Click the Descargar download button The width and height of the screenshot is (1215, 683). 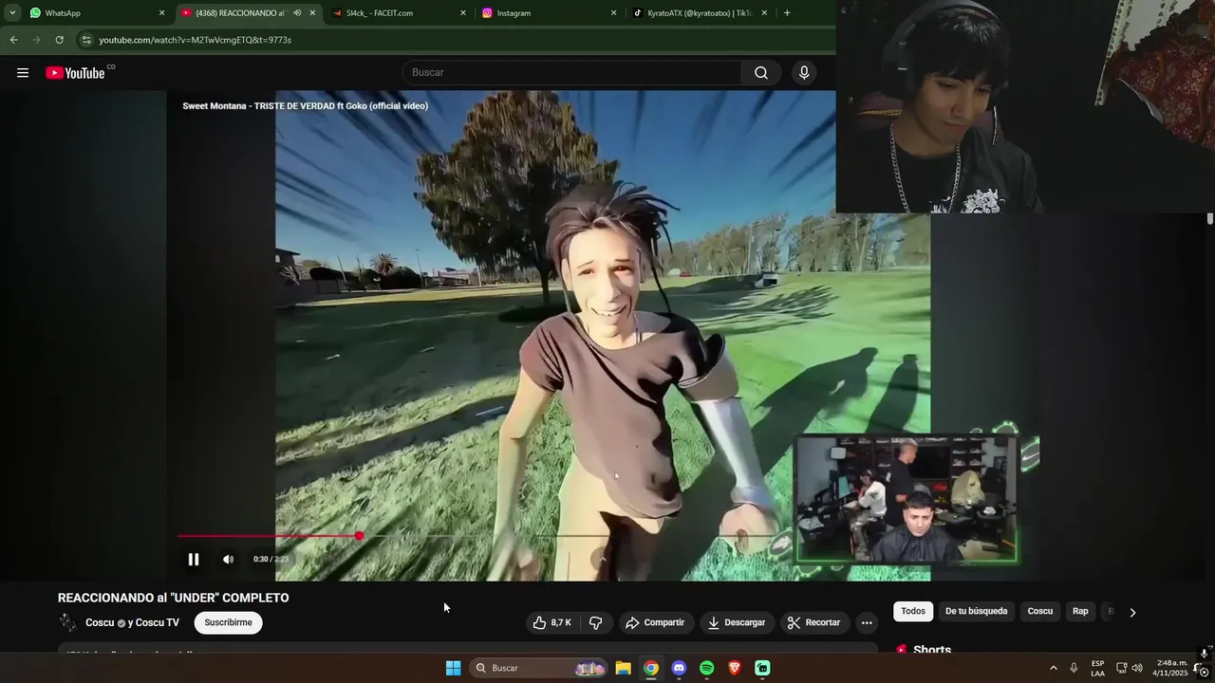(737, 622)
